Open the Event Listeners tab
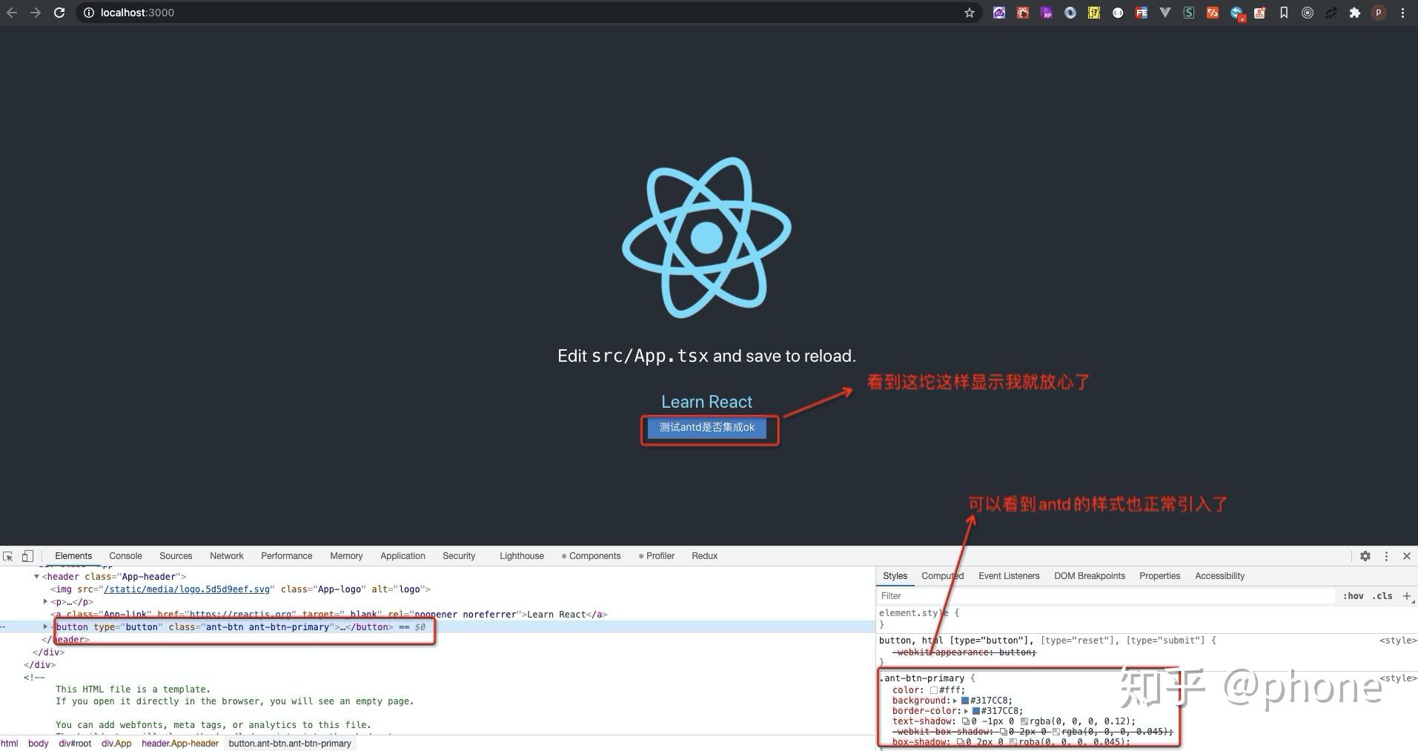The height and width of the screenshot is (751, 1418). click(x=1009, y=576)
